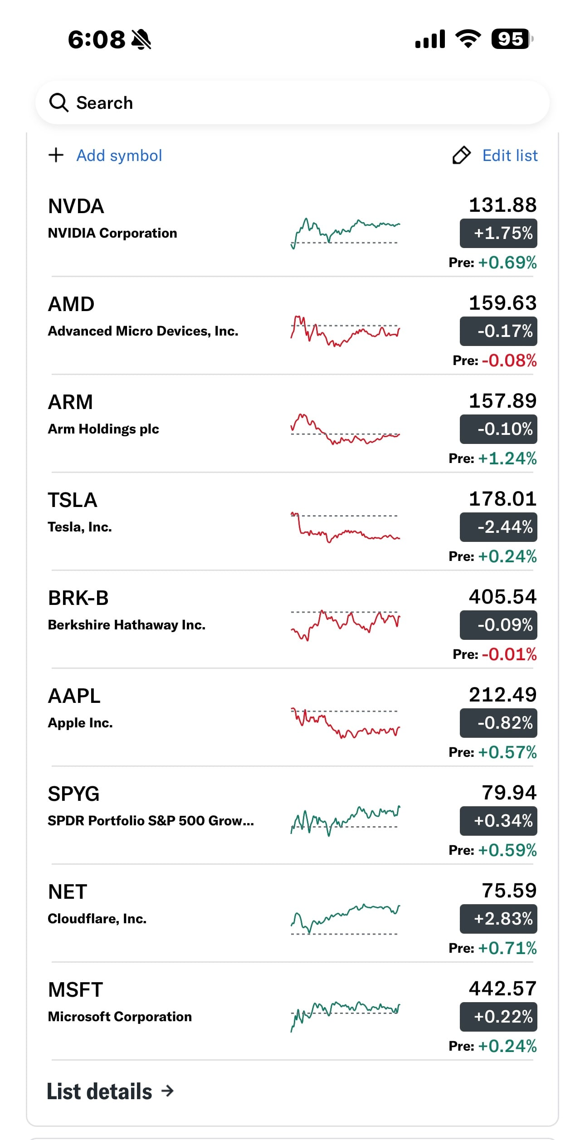Screen dimensions: 585x1140
Task: Select the AMD Advanced Micro Devices row
Action: (292, 326)
